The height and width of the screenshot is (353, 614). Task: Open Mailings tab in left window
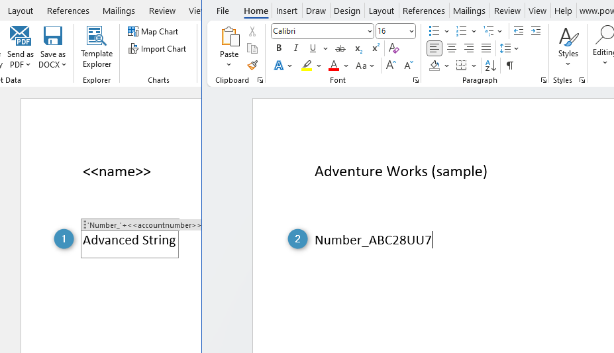pos(119,11)
